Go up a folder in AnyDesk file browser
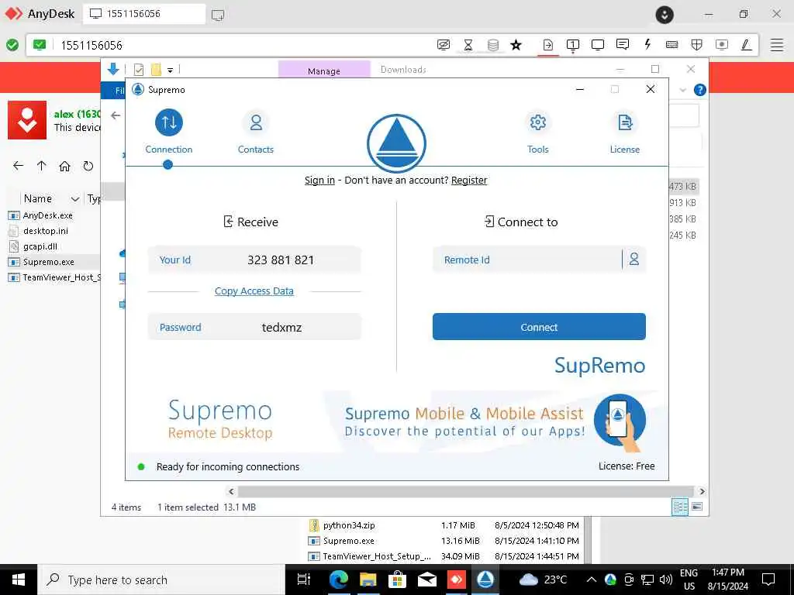 click(x=42, y=166)
